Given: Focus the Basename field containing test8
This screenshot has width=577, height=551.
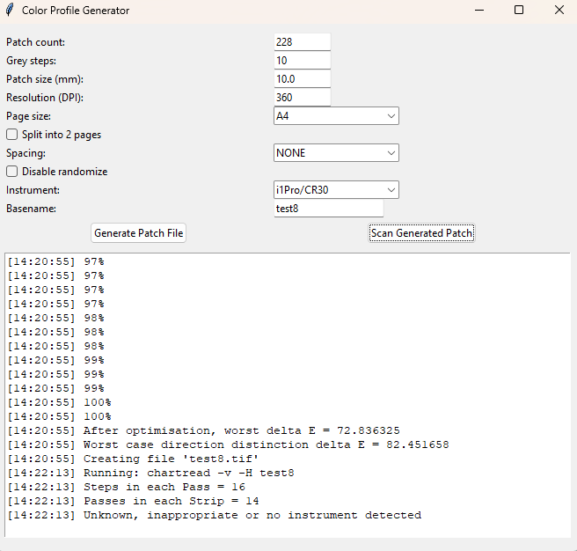Looking at the screenshot, I should click(328, 209).
